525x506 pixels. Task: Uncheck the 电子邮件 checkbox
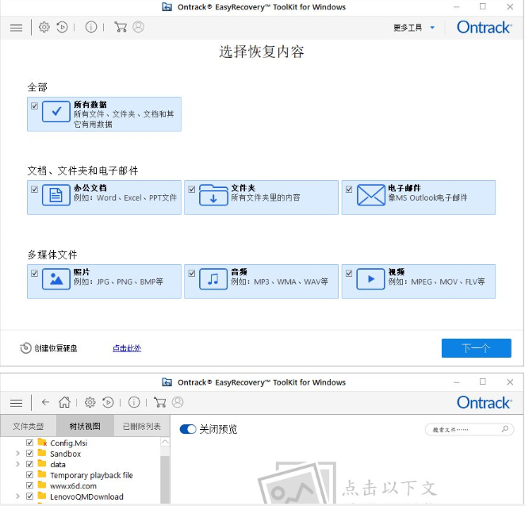(x=349, y=190)
